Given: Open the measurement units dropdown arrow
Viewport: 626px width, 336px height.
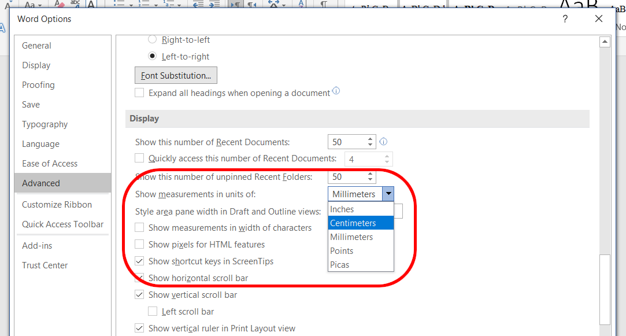Looking at the screenshot, I should [388, 194].
